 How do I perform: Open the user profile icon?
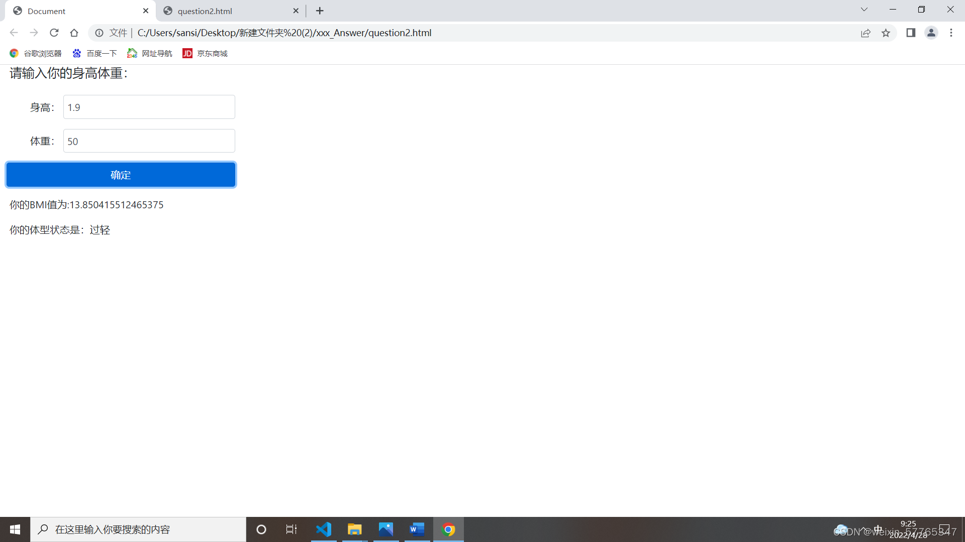[931, 33]
